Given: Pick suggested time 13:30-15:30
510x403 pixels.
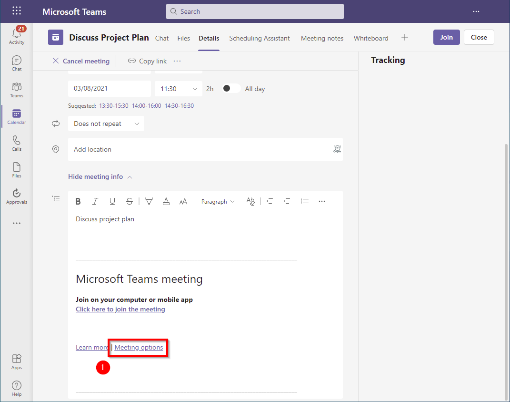Looking at the screenshot, I should [x=113, y=106].
